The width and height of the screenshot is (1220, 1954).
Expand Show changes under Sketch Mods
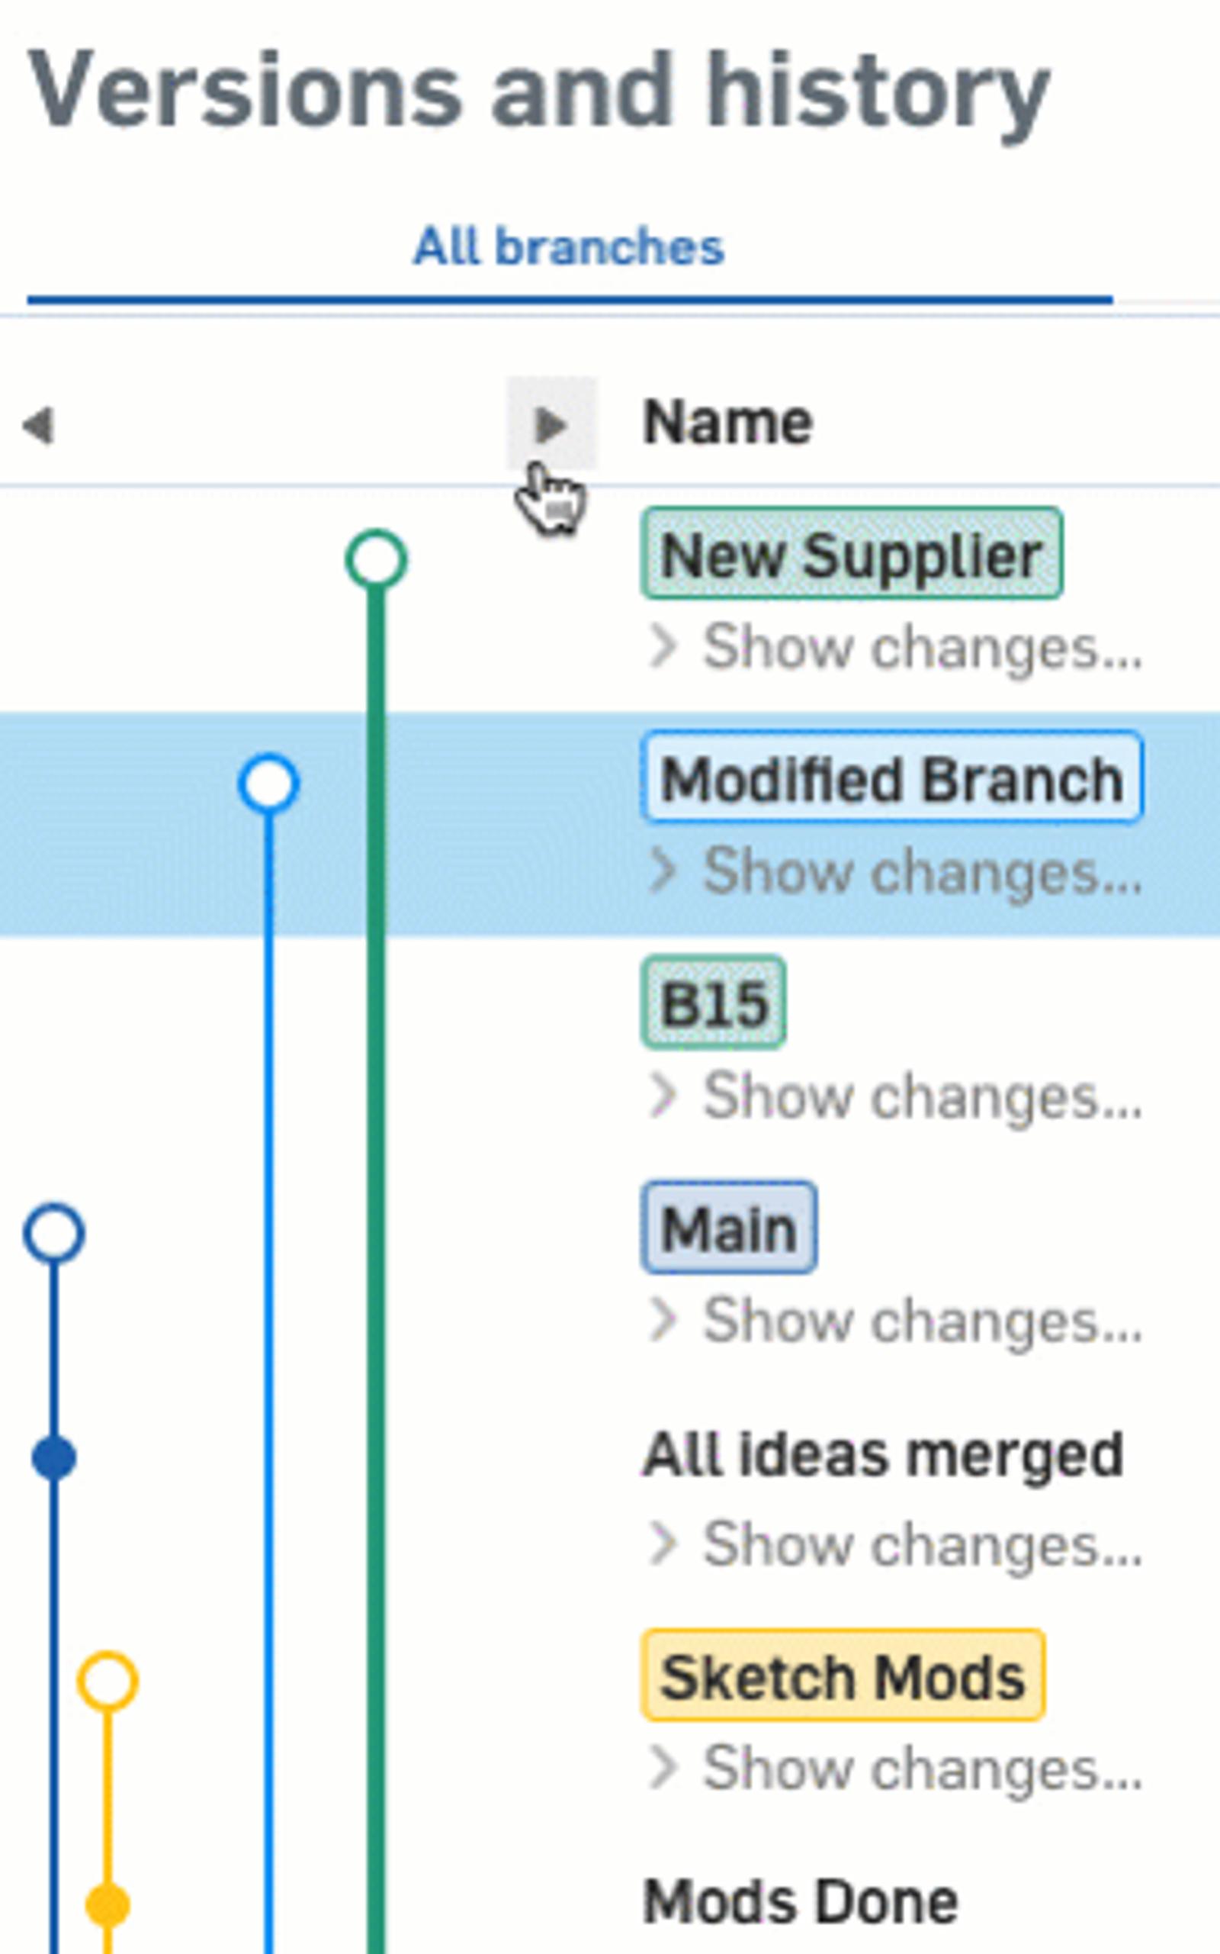[897, 1769]
